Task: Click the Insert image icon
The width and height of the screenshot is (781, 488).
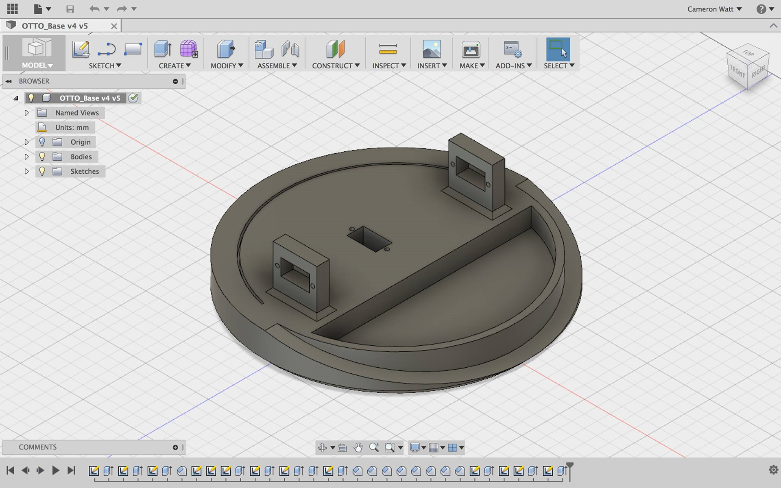Action: 432,49
